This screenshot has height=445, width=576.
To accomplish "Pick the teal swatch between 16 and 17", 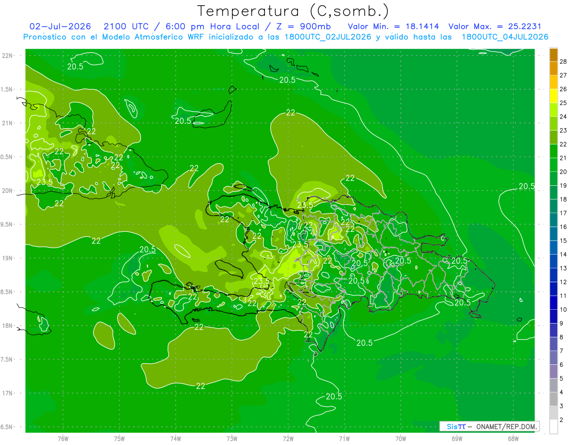I will pos(553,220).
